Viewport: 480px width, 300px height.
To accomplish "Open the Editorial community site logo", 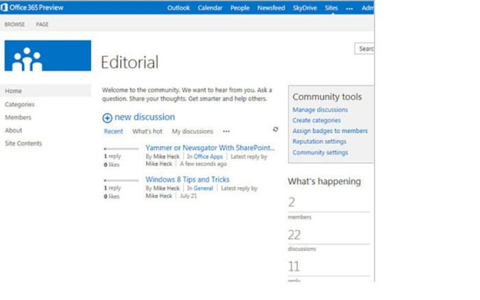I will pos(48,55).
